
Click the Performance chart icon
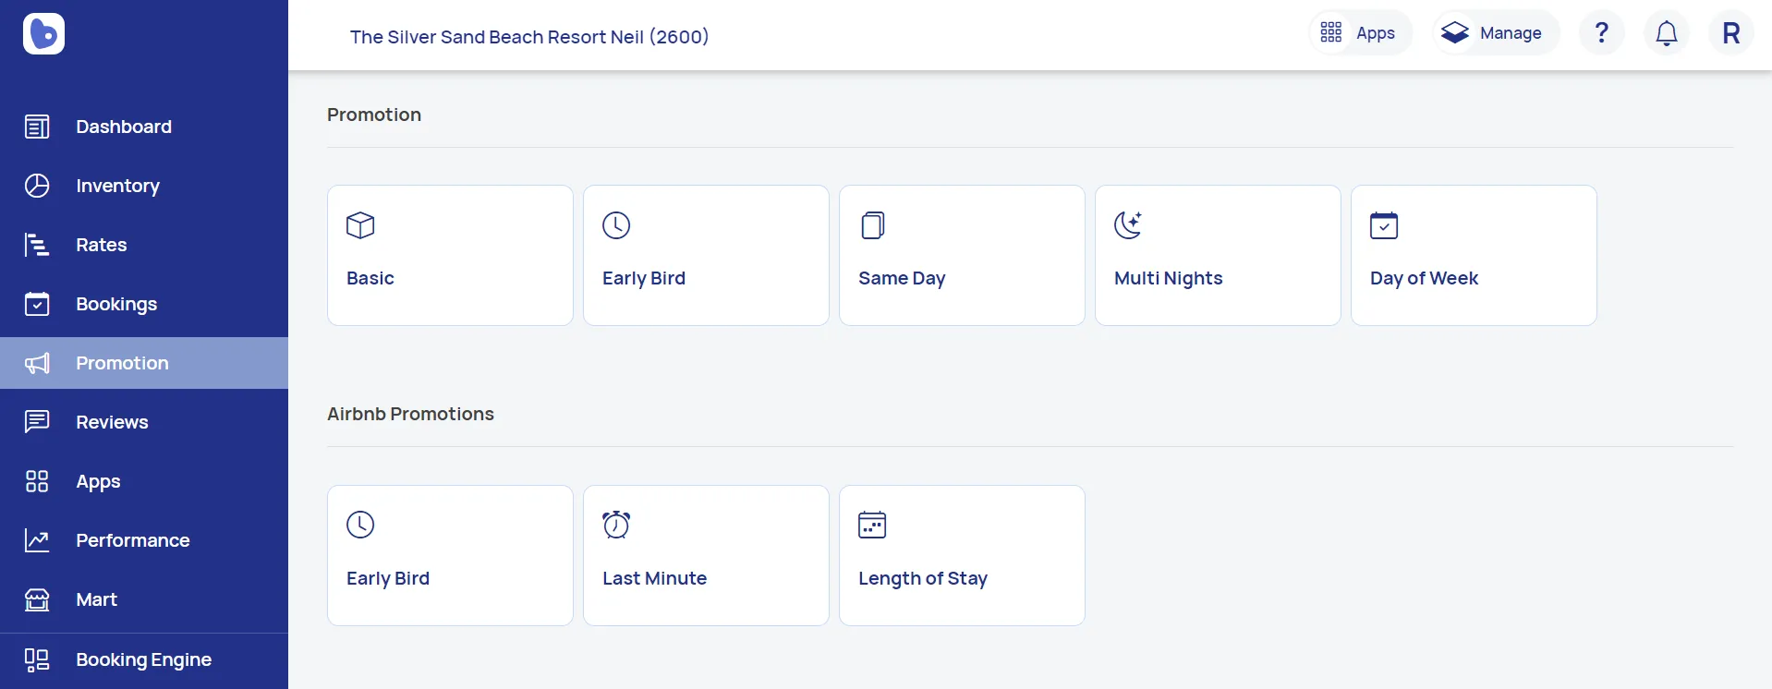(37, 540)
